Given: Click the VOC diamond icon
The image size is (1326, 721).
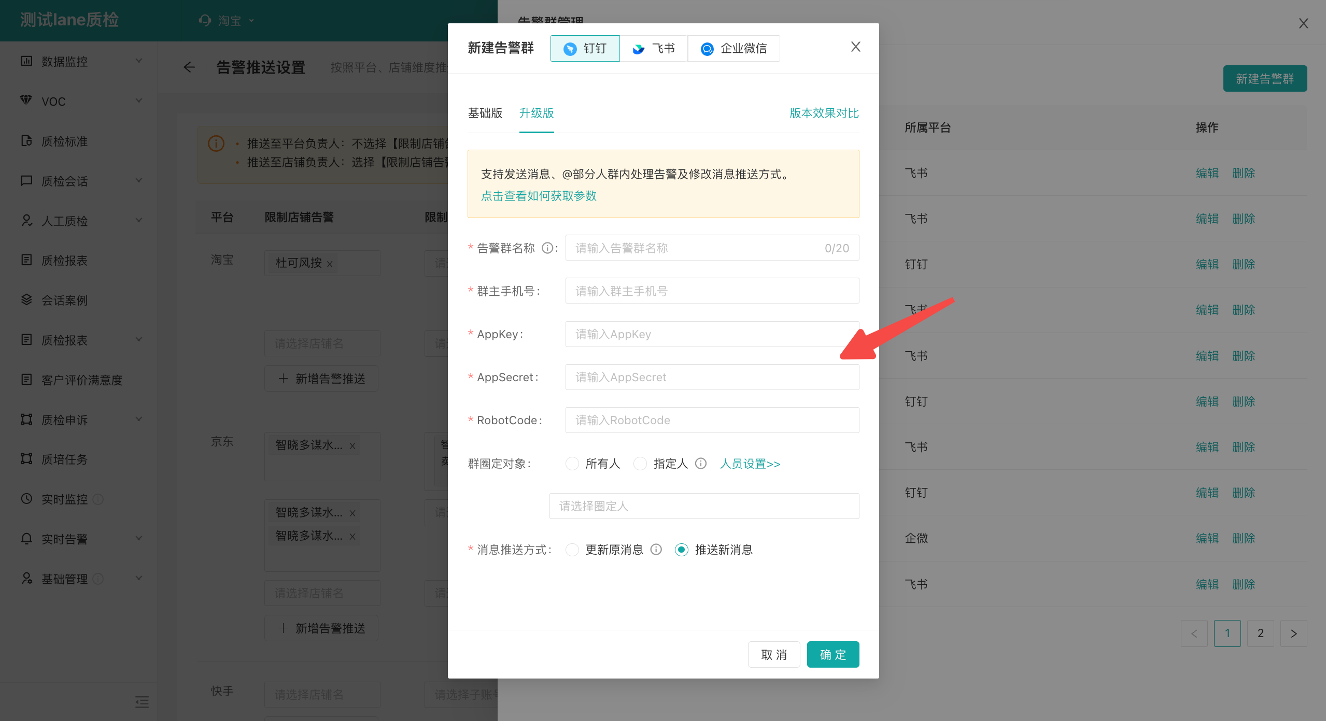Looking at the screenshot, I should pos(26,100).
